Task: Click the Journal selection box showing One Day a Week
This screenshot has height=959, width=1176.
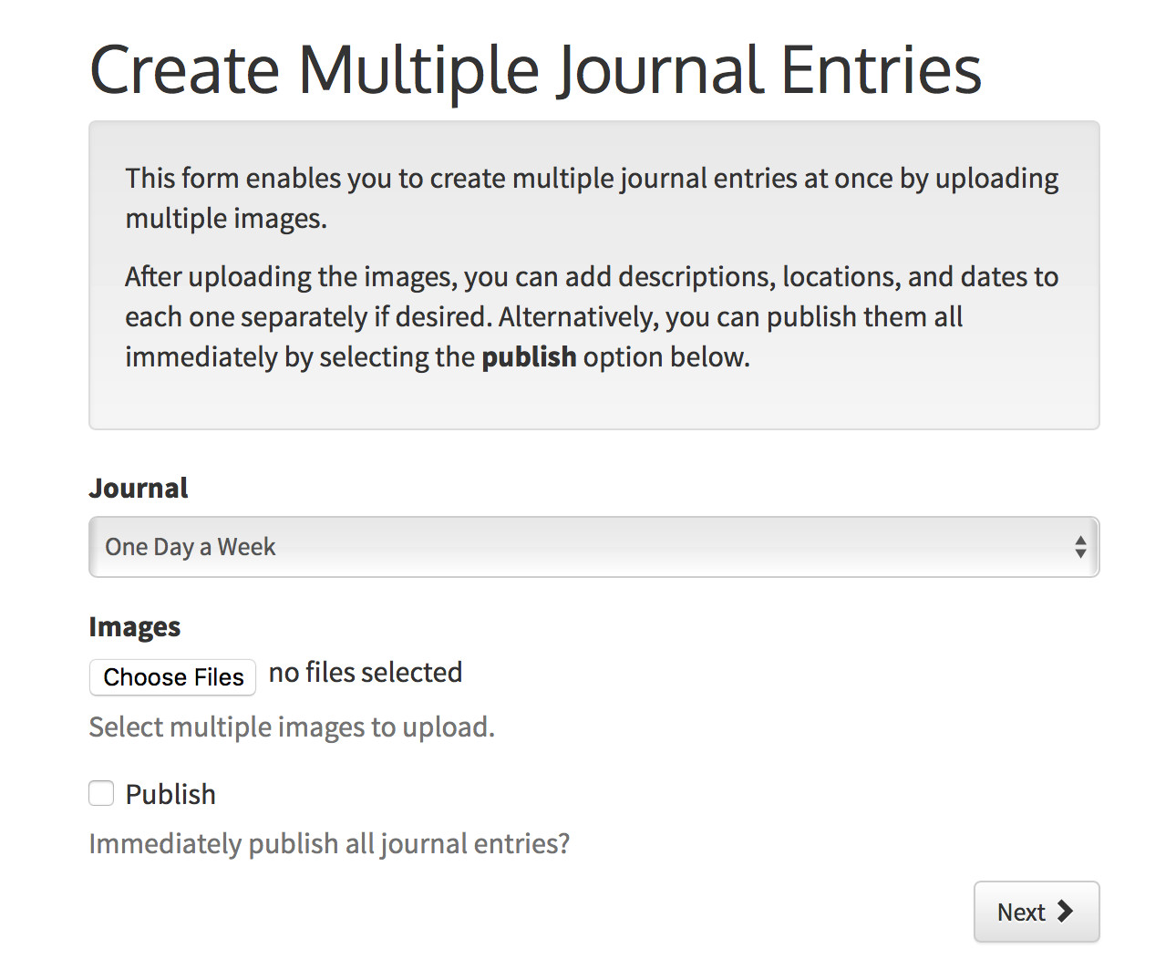Action: coord(593,546)
